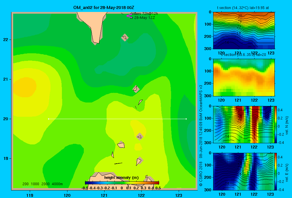The height and width of the screenshot is (198, 292).
Task: Click latitude label 19 on main map
Action: (6, 158)
